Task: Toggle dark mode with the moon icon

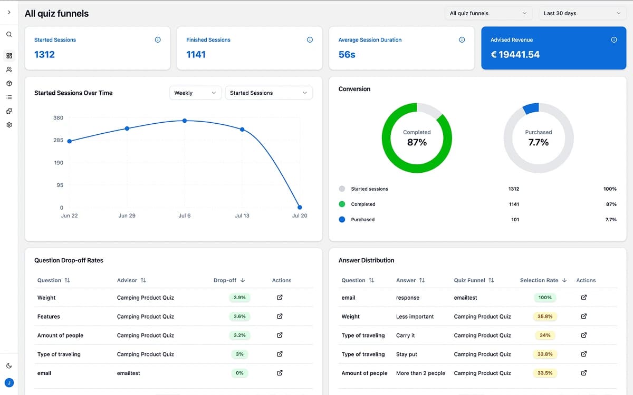Action: point(8,365)
